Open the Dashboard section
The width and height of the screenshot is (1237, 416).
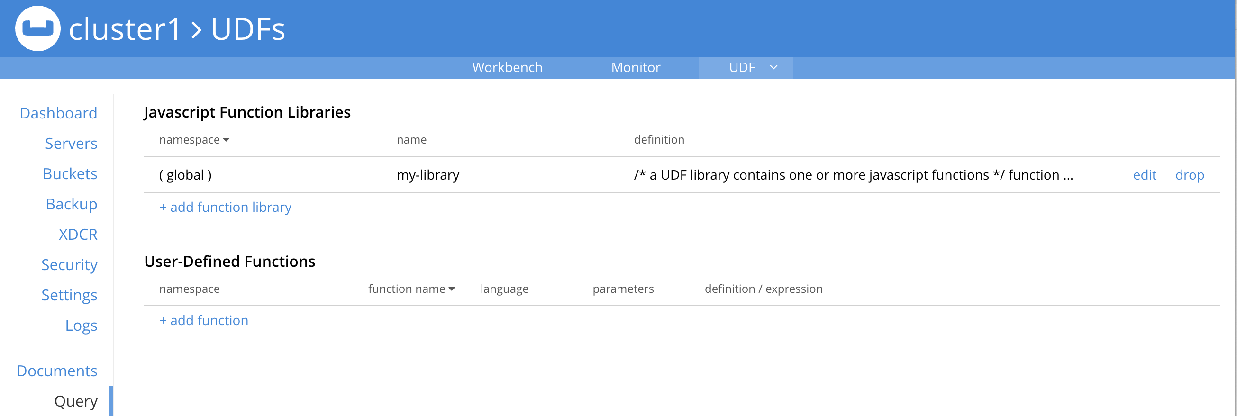pos(59,113)
